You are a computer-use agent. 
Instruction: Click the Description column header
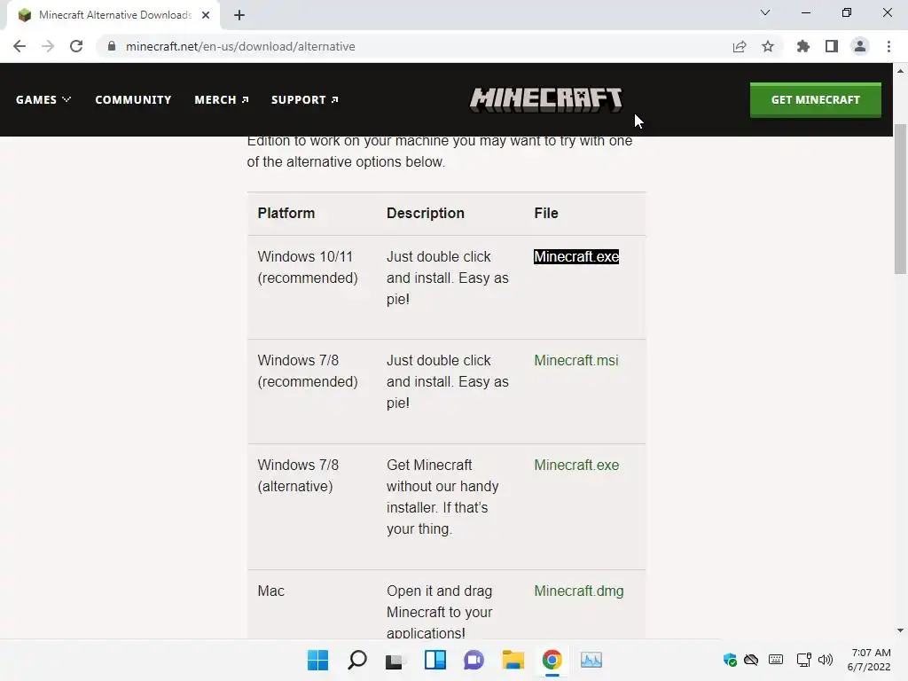coord(426,213)
